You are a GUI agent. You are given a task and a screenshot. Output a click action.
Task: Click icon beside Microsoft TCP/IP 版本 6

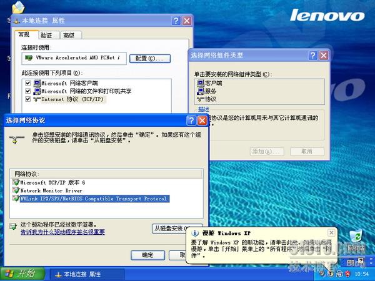pos(16,182)
